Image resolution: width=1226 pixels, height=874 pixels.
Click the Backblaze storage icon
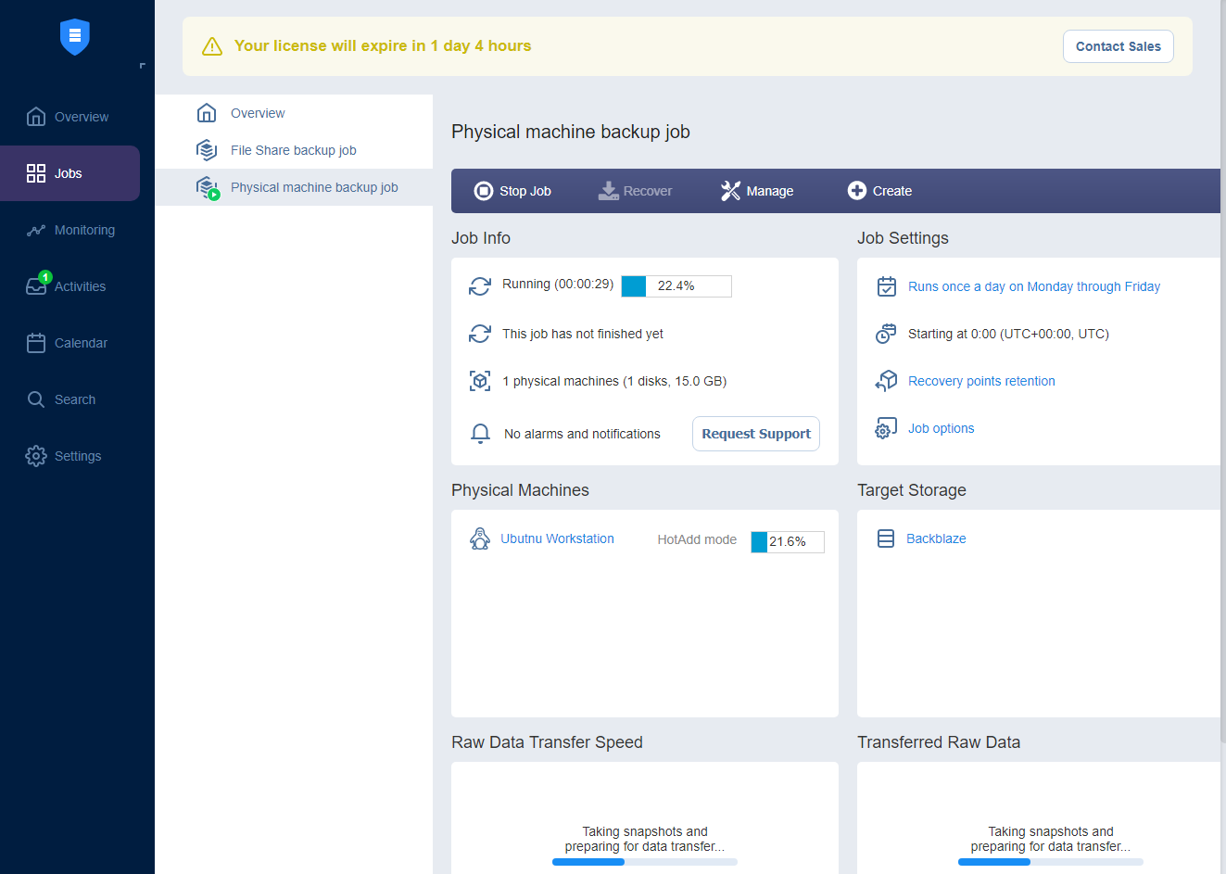[886, 538]
